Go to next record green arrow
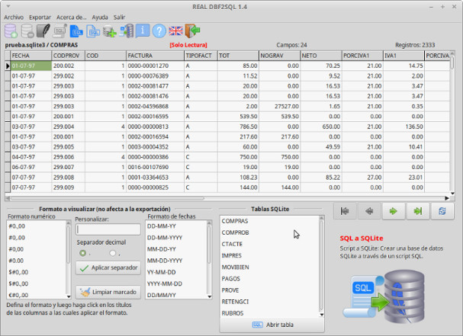 click(394, 211)
